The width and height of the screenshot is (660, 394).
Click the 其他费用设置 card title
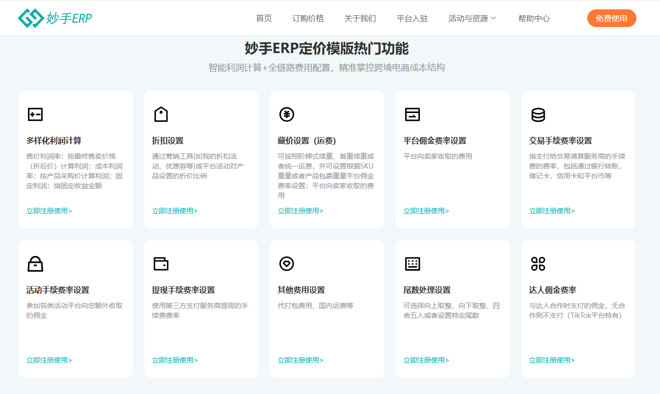(302, 290)
